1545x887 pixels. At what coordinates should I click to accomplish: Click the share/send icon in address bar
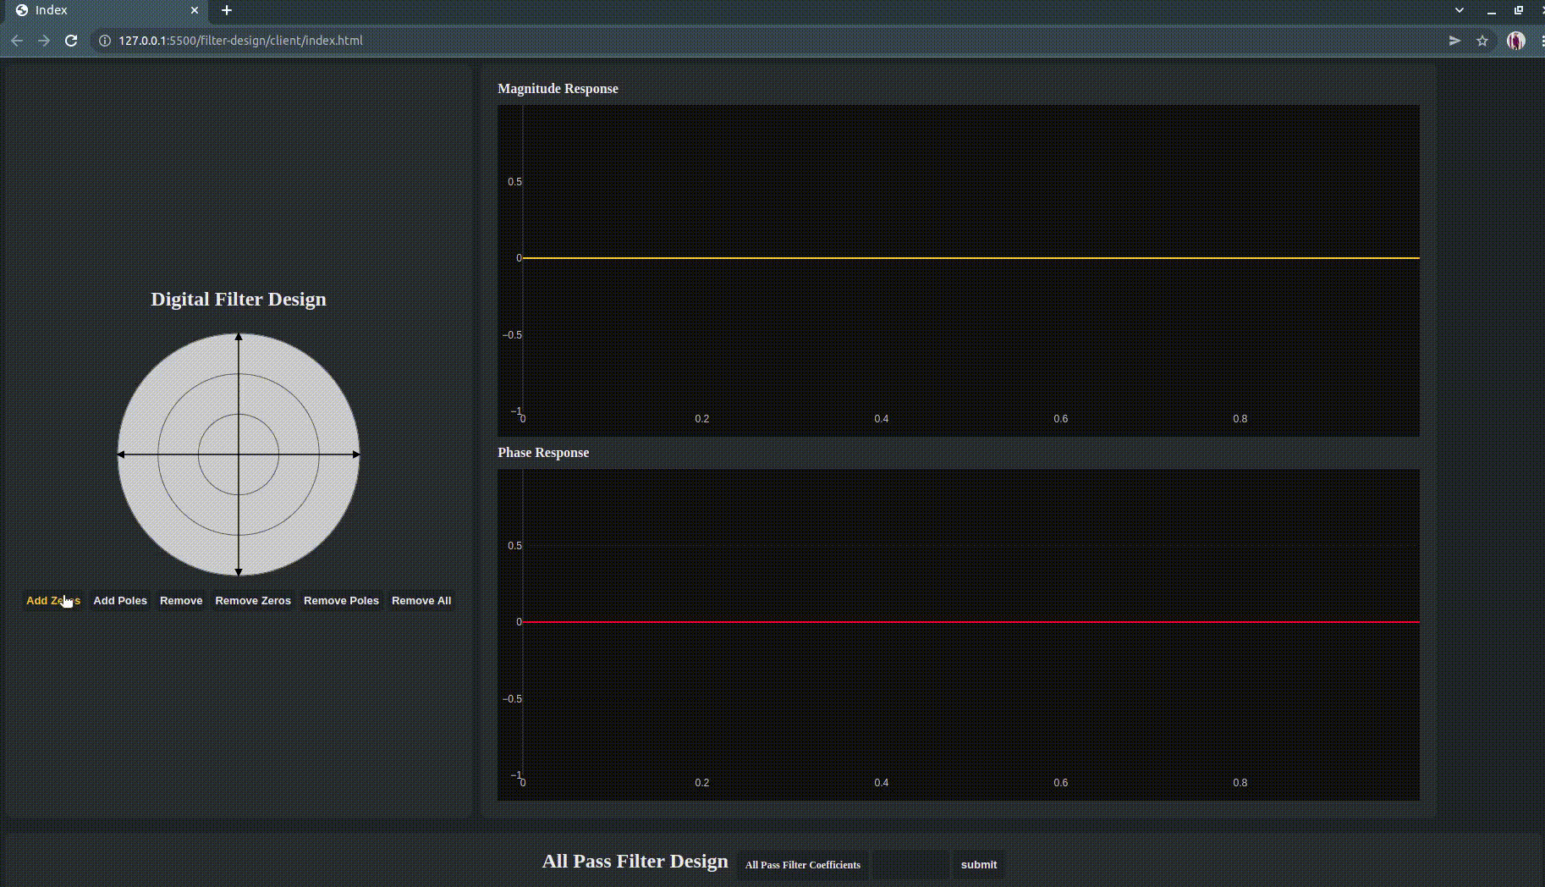[x=1454, y=41]
